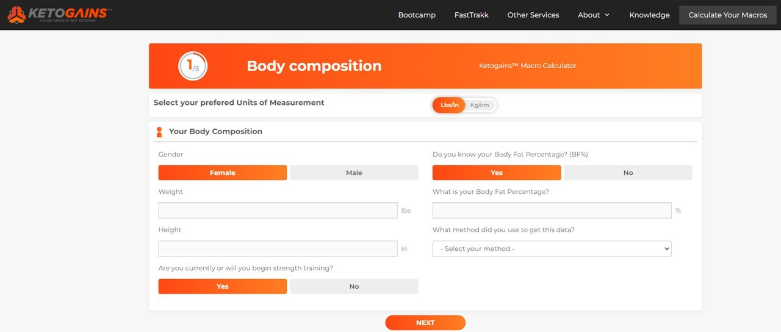Focus the Height input field
This screenshot has width=781, height=332.
278,249
